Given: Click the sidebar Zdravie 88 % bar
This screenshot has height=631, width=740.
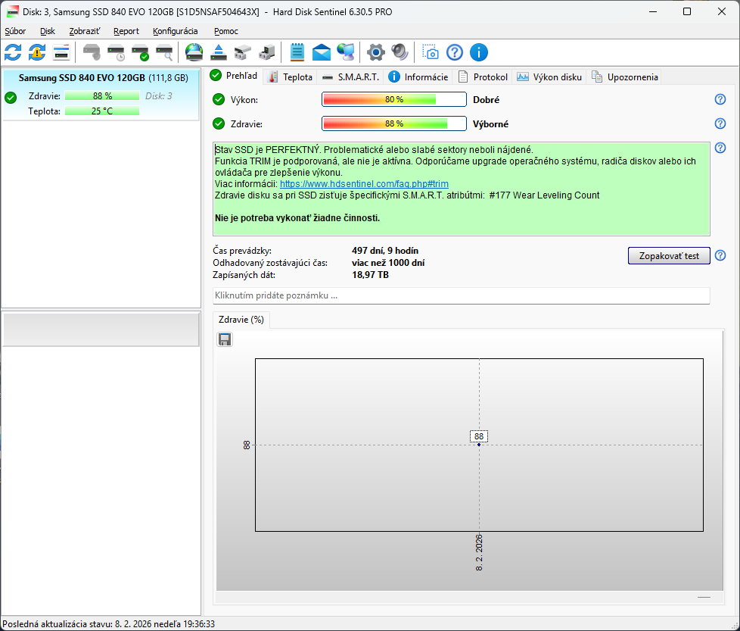Looking at the screenshot, I should coord(102,96).
